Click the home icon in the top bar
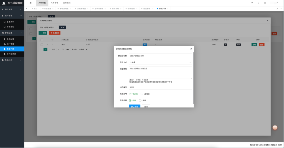 (x=252, y=3)
